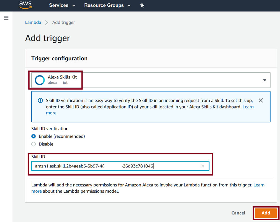Open the Resource Groups menu
The width and height of the screenshot is (280, 222).
(x=107, y=5)
